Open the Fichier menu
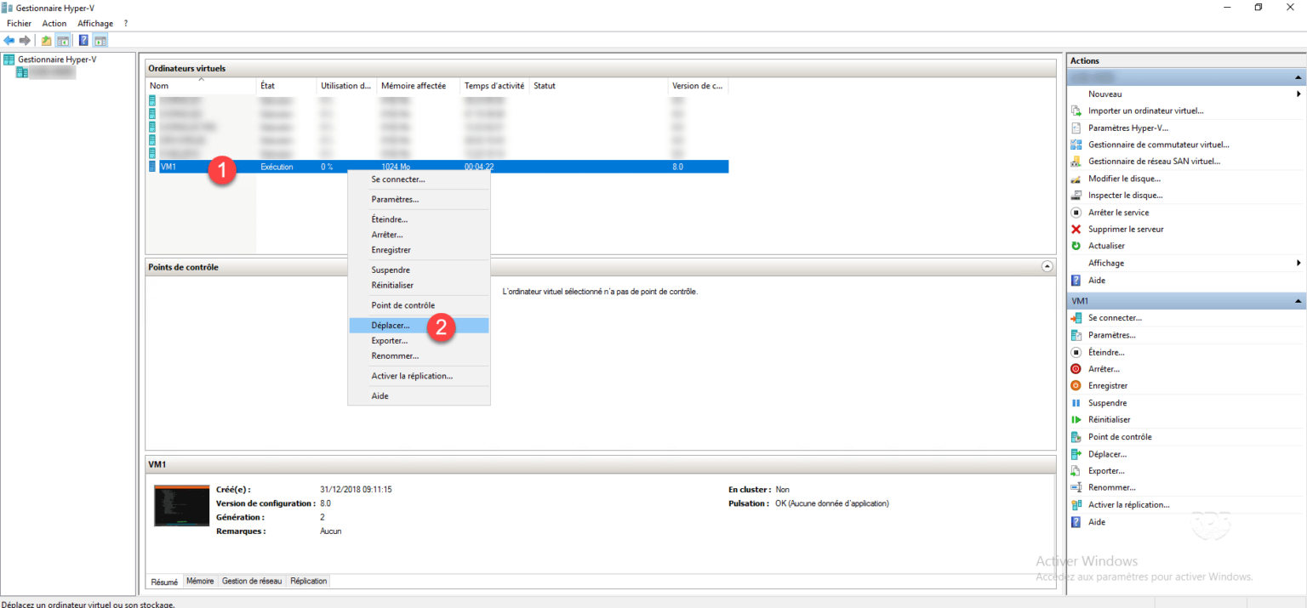Screen dimensions: 1307x608 pos(19,23)
